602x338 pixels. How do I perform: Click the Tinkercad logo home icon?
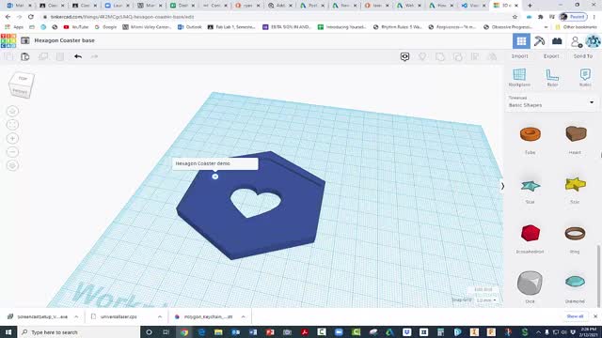click(x=8, y=40)
